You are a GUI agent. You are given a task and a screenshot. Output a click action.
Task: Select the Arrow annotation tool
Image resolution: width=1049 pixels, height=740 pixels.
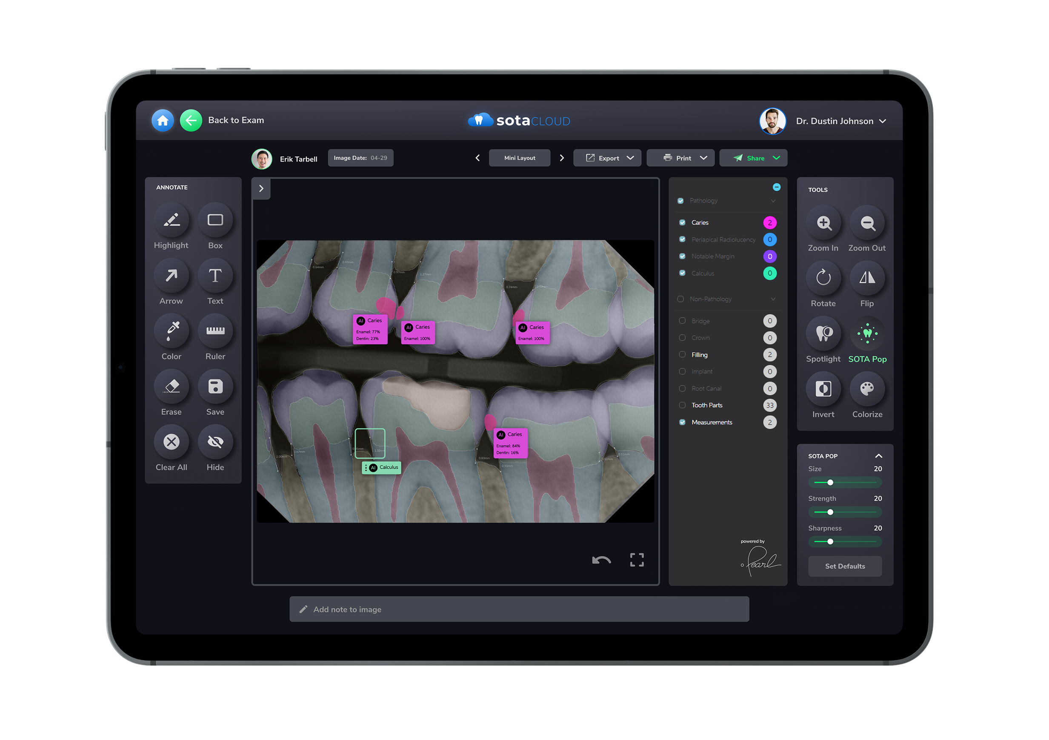(171, 276)
